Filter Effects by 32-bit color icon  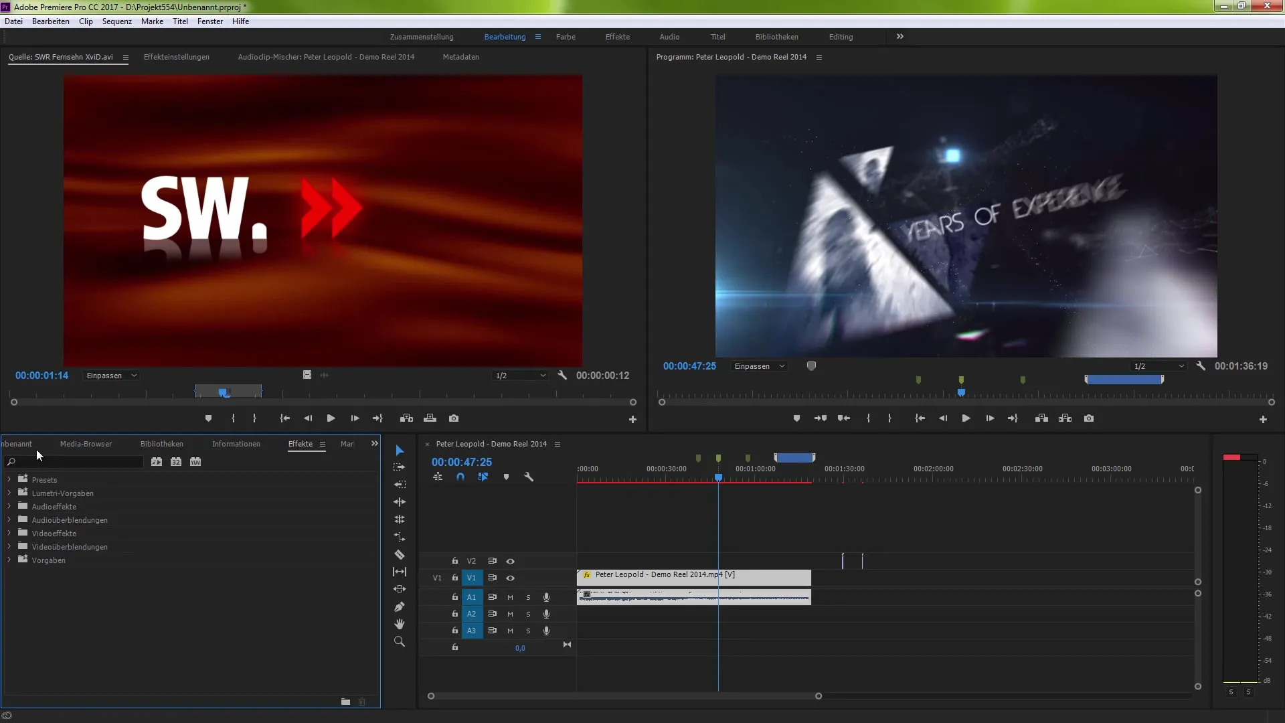tap(176, 462)
